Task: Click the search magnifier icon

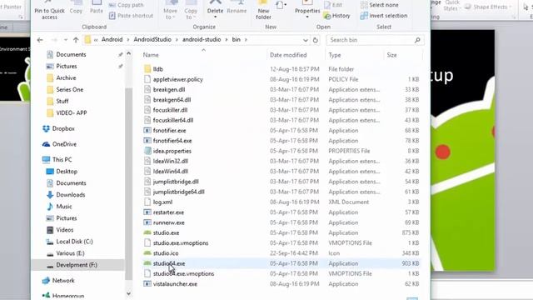Action: point(417,40)
